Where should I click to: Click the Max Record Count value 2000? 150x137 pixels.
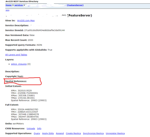point(30,40)
